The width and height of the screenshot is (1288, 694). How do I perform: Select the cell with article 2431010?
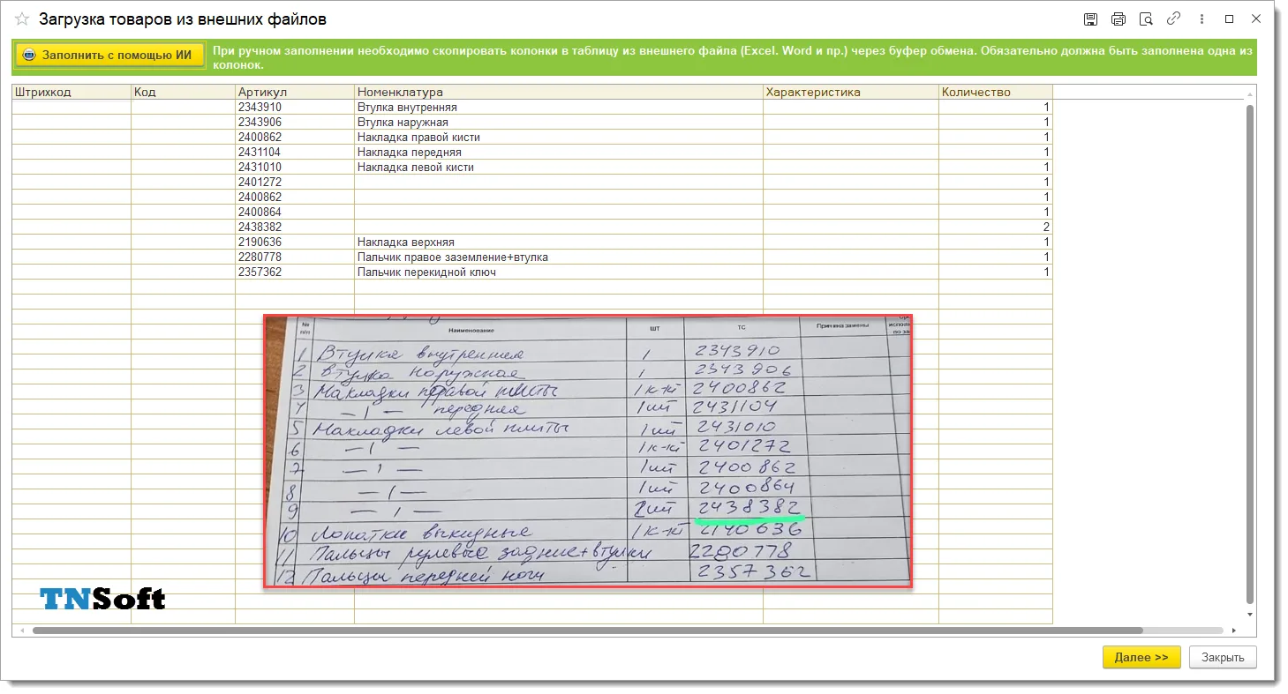coord(295,167)
